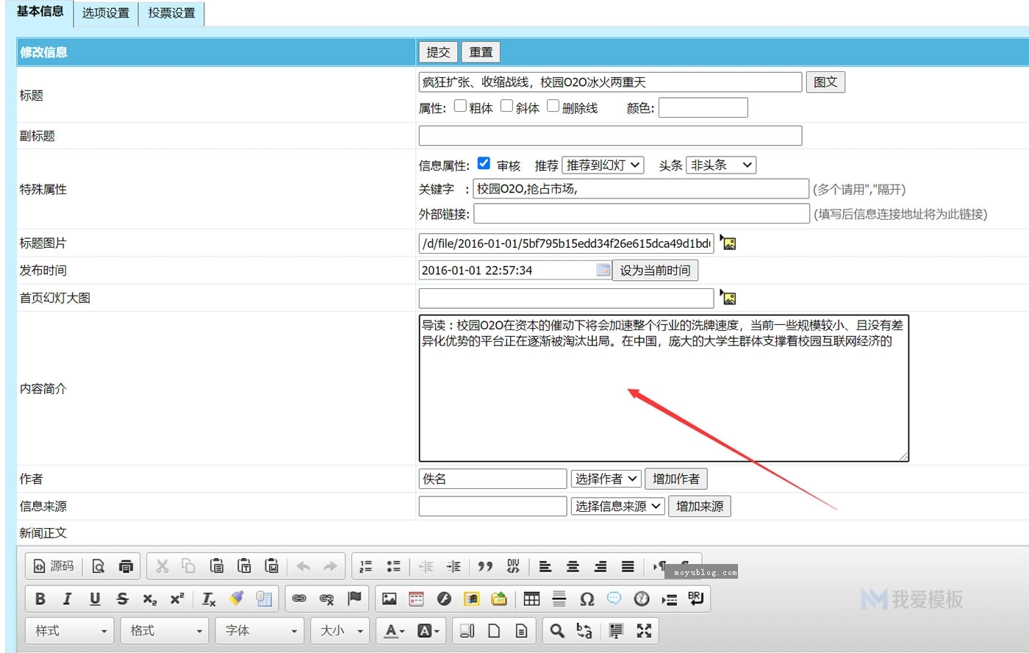Click paste as plain text icon
1029x653 pixels.
click(244, 566)
